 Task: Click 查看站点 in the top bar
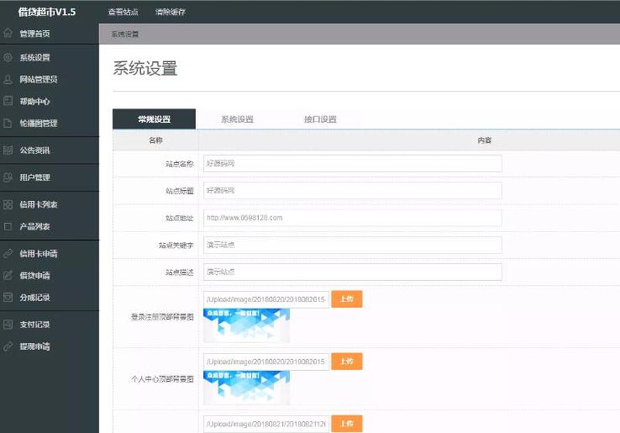pos(123,12)
